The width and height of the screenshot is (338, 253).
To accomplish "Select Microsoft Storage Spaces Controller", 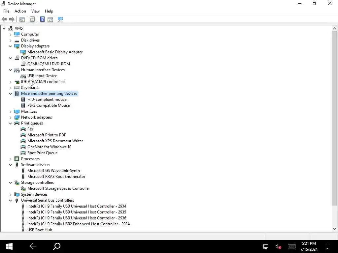I will 59,188.
